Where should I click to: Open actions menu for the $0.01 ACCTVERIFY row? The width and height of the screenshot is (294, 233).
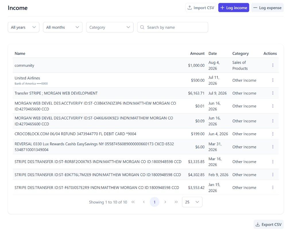273,106
